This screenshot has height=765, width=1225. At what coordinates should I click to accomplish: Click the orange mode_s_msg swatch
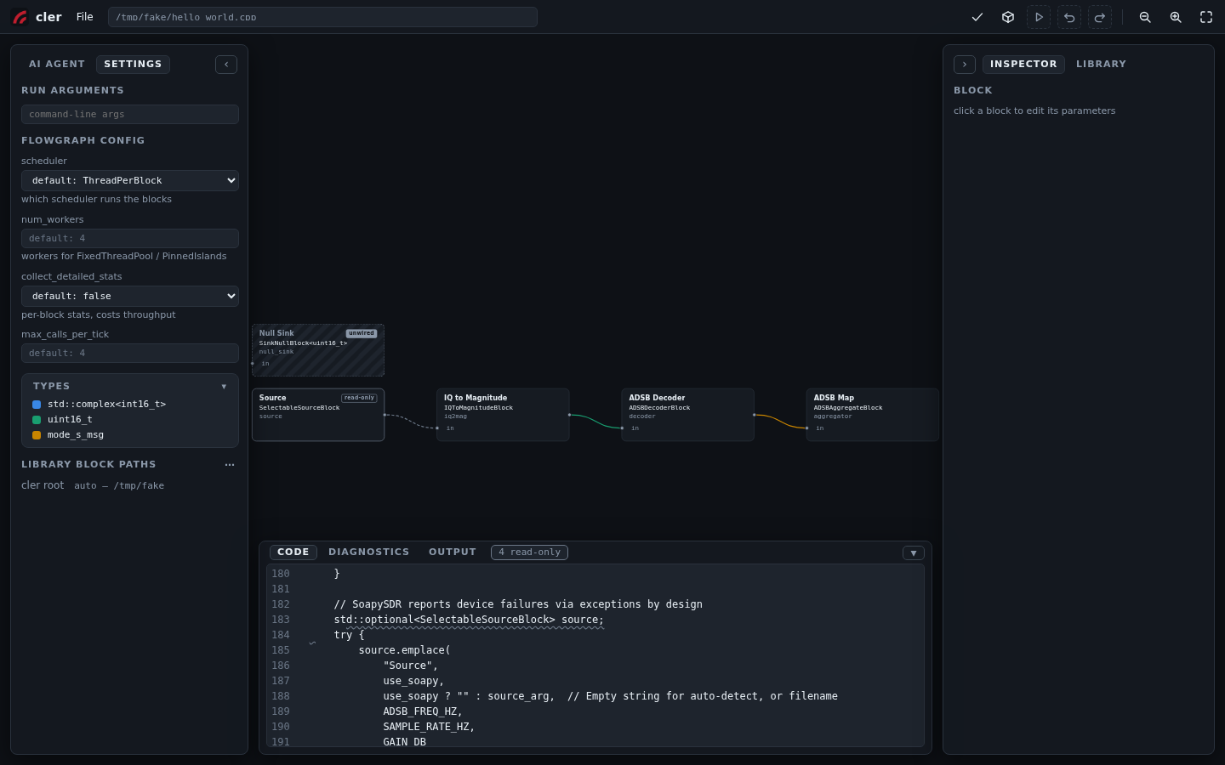tap(37, 435)
